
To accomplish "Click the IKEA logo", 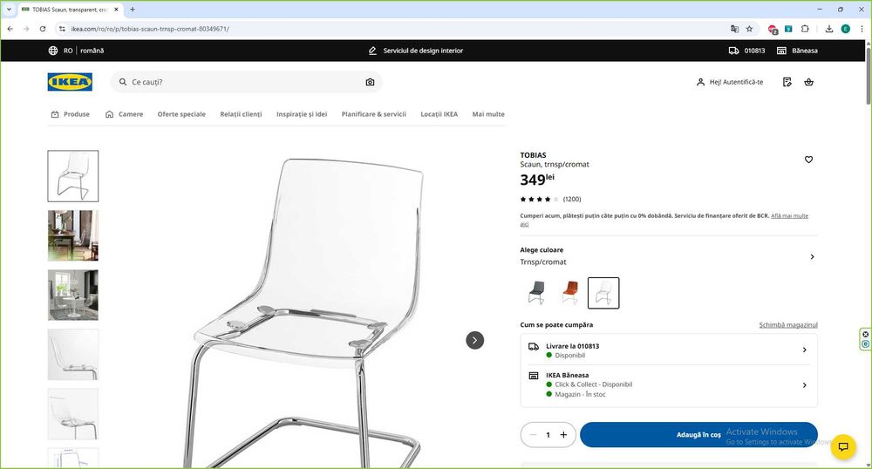I will tap(70, 82).
